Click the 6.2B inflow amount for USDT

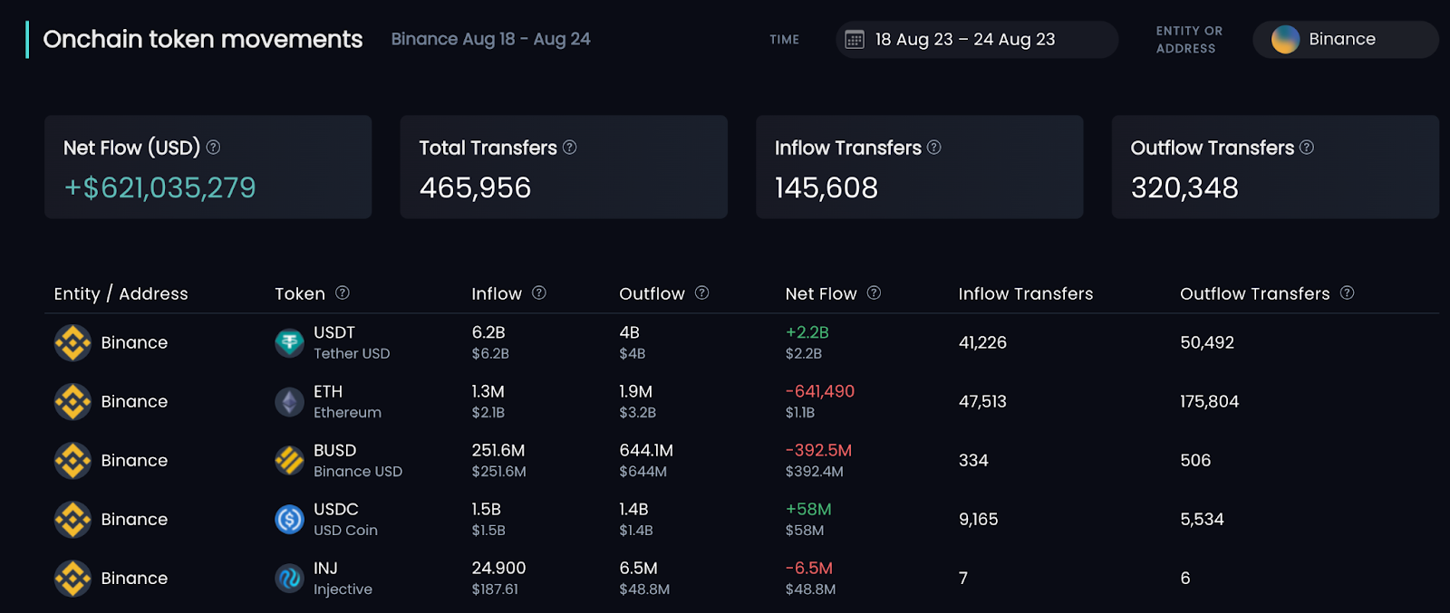[488, 332]
